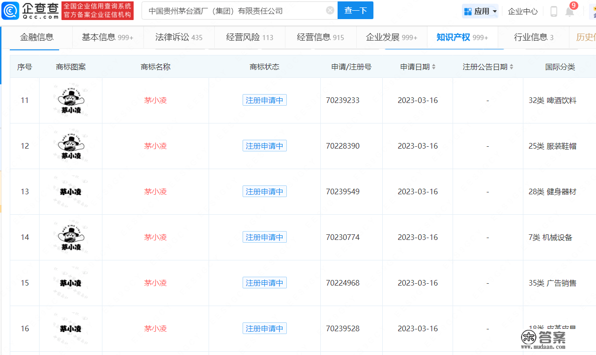The height and width of the screenshot is (355, 596).
Task: Open 茅小凌 trademark name in row 15
Action: [156, 283]
